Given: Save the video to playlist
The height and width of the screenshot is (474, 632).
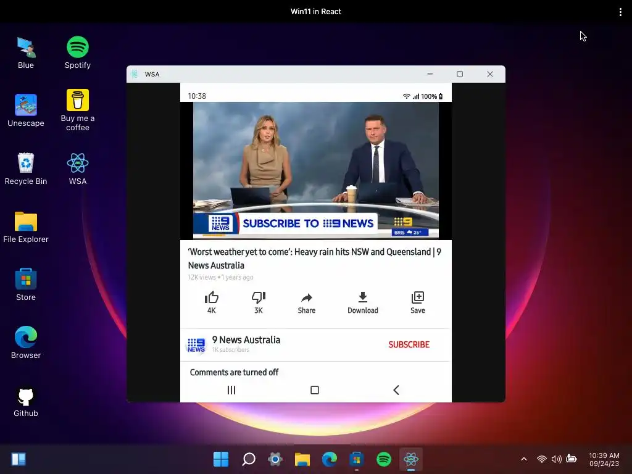Looking at the screenshot, I should tap(418, 302).
